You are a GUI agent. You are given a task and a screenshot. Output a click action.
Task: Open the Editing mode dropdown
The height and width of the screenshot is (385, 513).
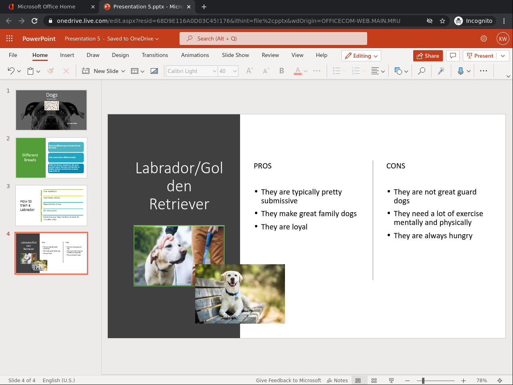pos(361,56)
